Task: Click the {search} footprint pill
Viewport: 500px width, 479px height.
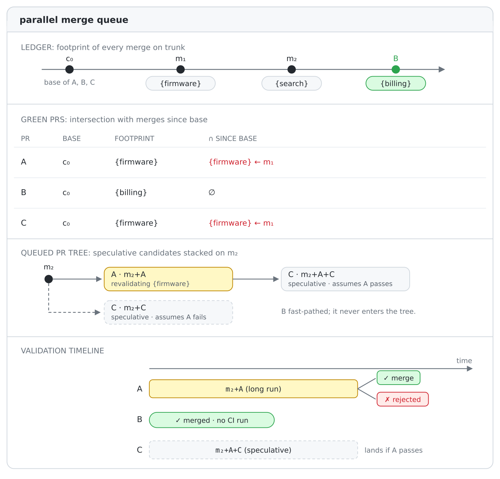Action: (x=292, y=83)
